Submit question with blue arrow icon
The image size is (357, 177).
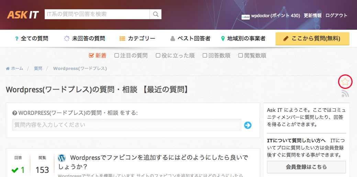tap(248, 125)
